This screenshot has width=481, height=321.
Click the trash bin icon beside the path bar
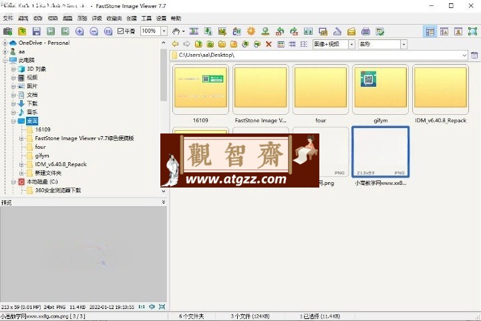tap(474, 55)
